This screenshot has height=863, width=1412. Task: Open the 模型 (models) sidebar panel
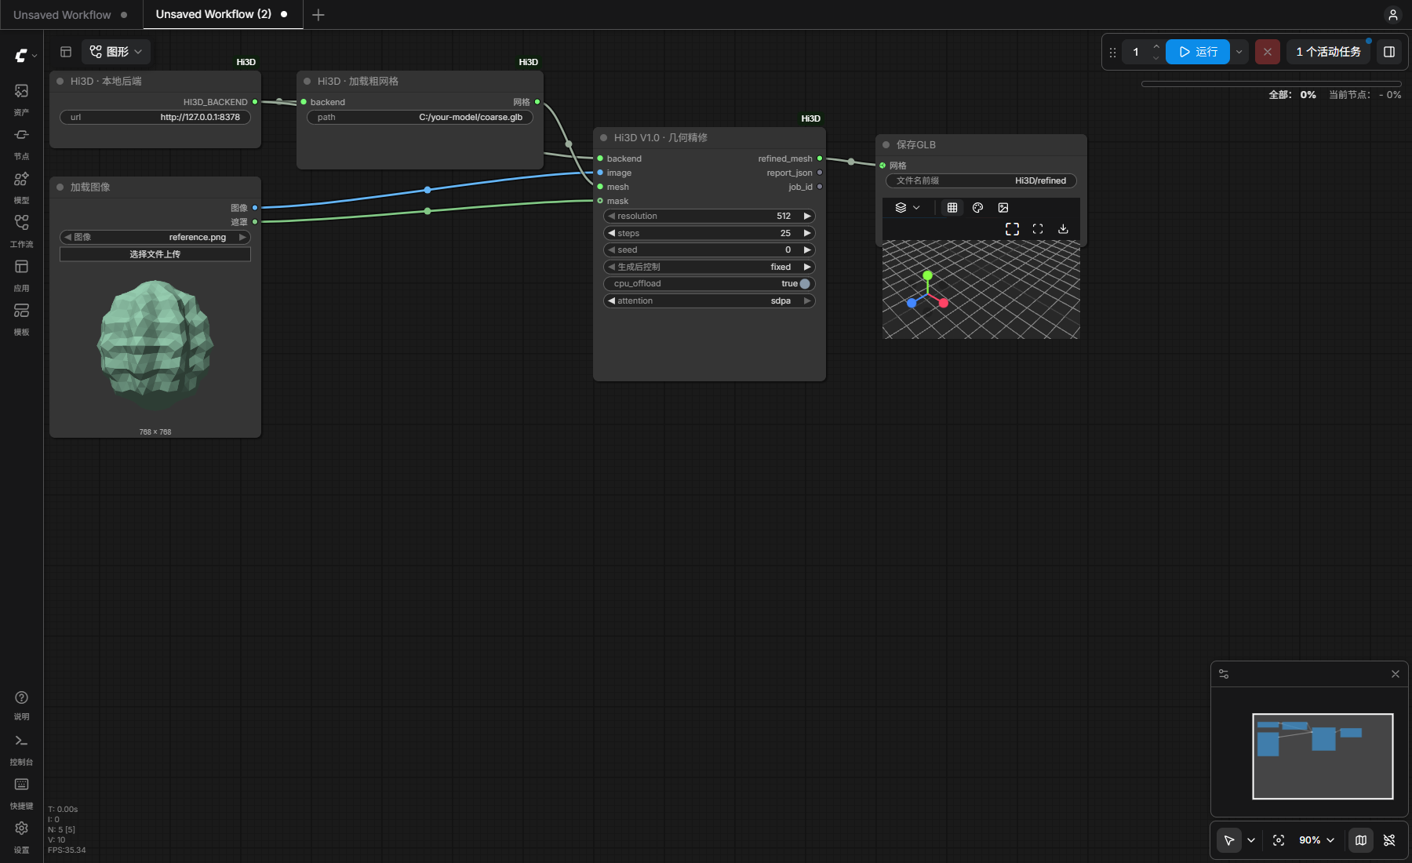pyautogui.click(x=21, y=186)
